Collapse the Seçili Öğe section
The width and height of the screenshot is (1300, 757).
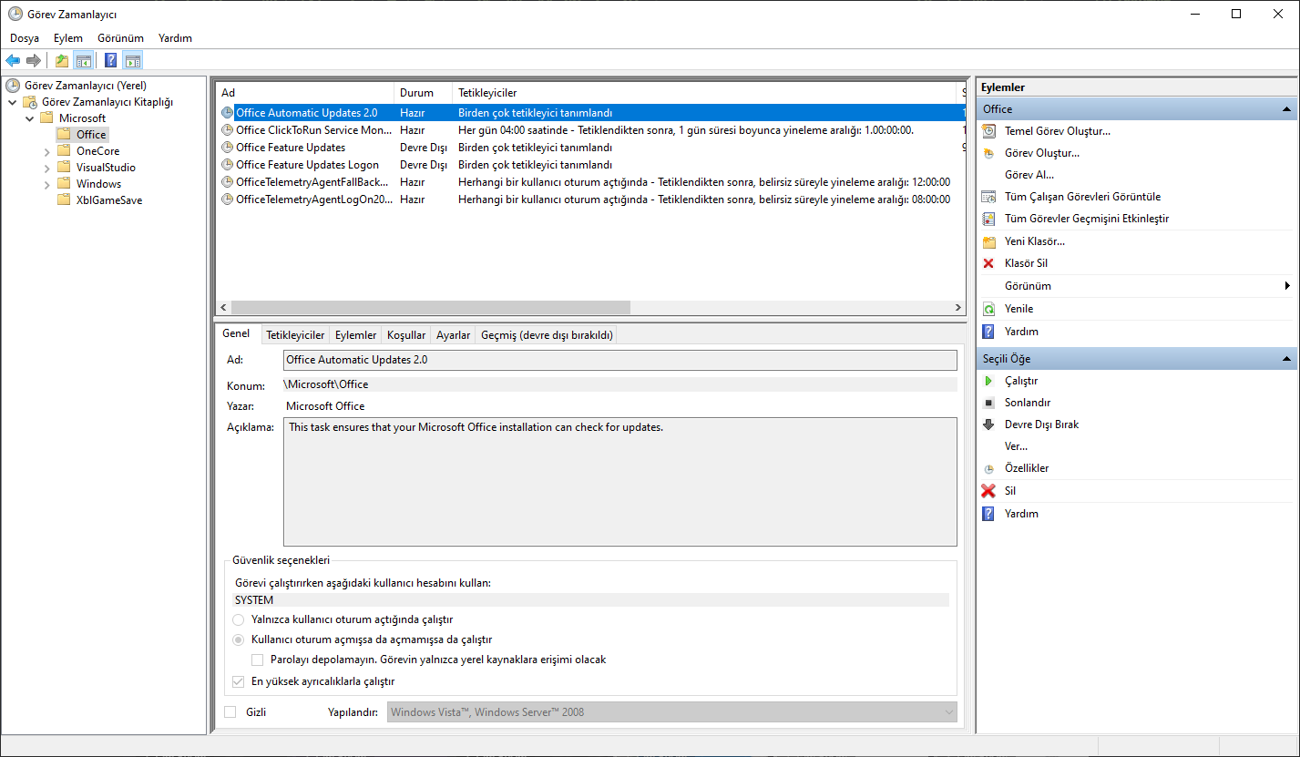(x=1287, y=359)
